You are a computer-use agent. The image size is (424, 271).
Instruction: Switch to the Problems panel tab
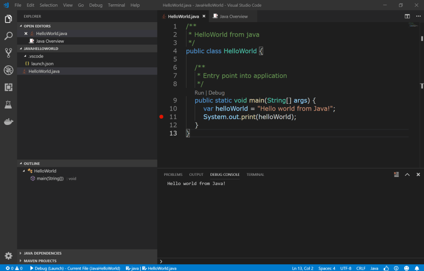[173, 174]
